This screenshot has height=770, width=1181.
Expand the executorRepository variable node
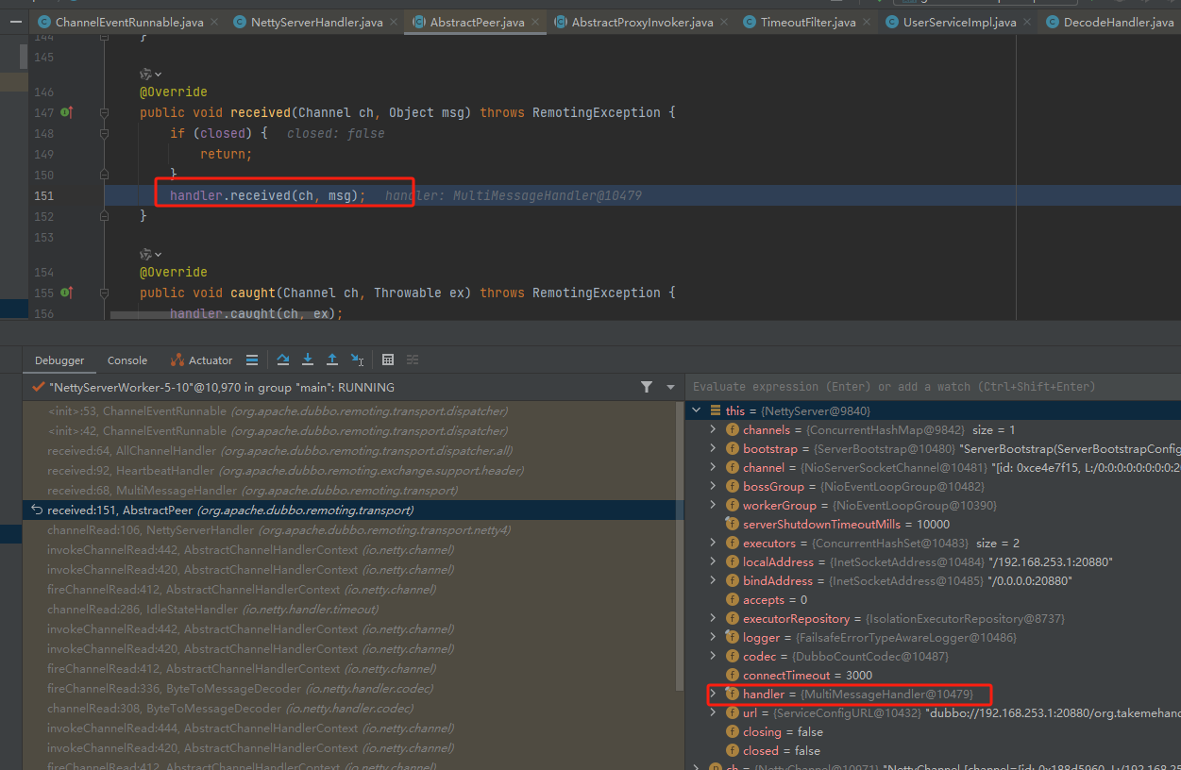pyautogui.click(x=715, y=618)
